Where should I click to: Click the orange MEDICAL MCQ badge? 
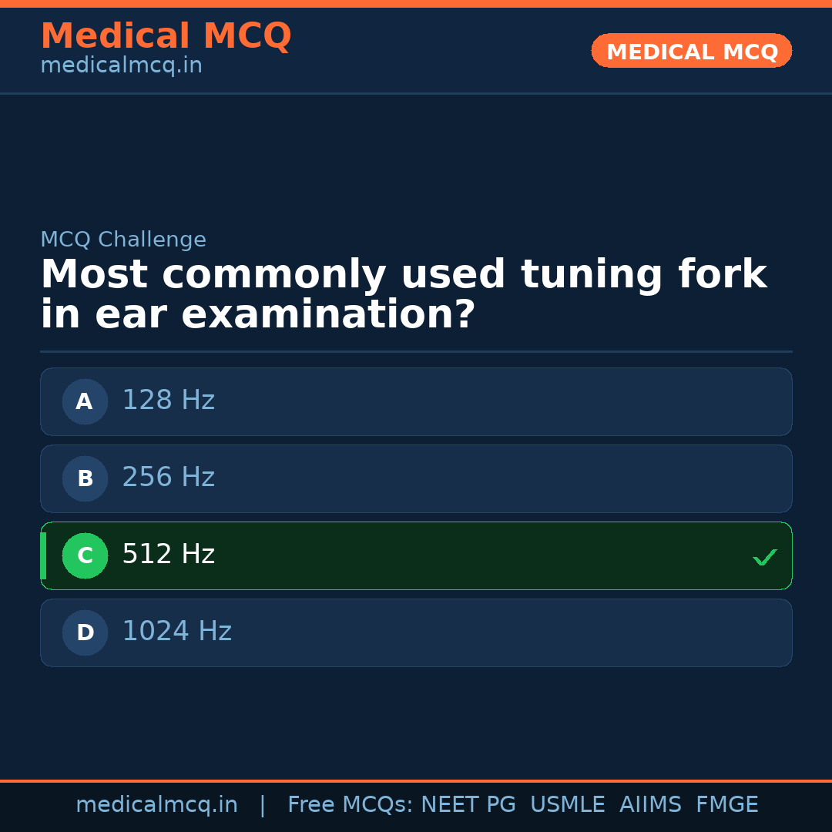click(691, 51)
